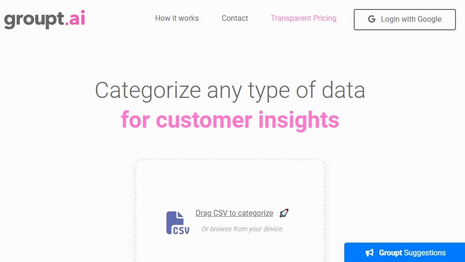Open the How it works page
465x262 pixels.
[177, 18]
